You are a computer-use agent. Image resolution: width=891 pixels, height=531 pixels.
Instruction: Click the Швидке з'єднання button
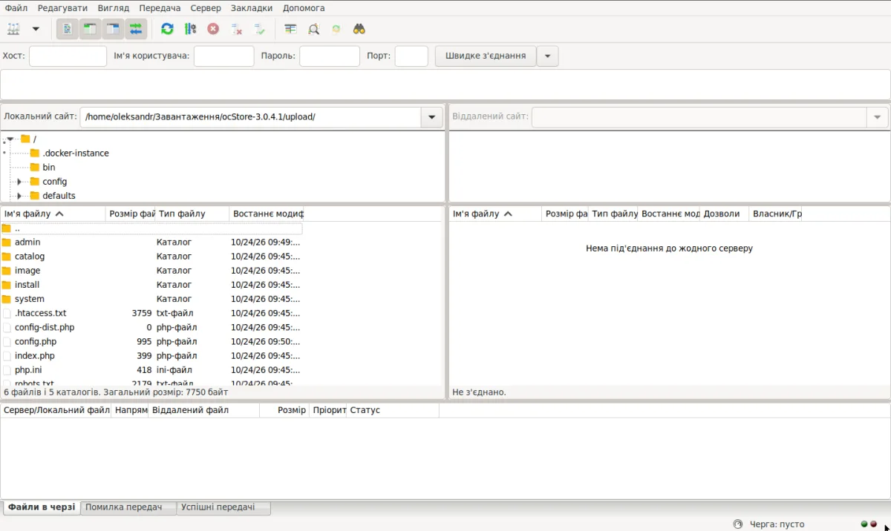pos(486,56)
